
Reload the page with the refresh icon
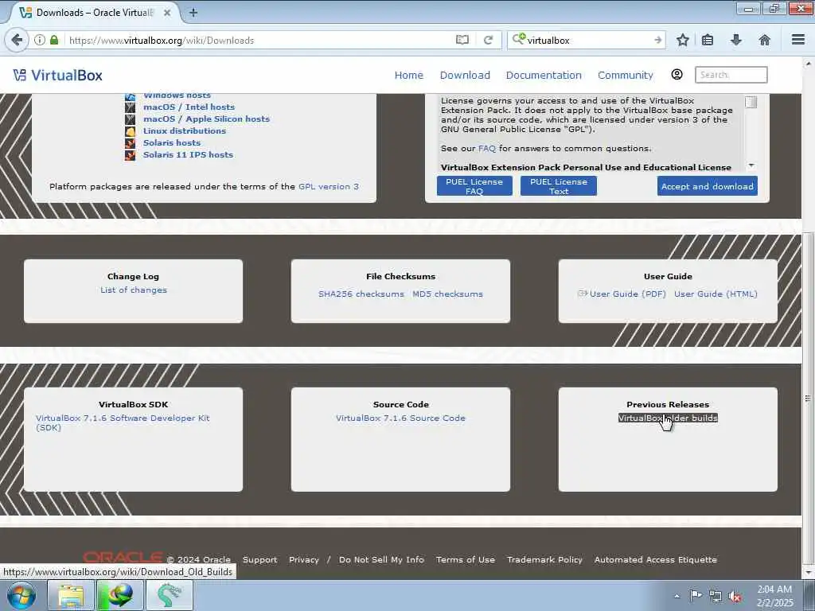coord(488,40)
